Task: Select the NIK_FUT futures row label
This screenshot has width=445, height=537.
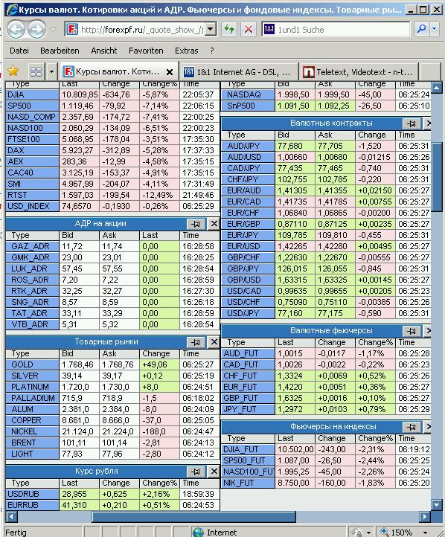Action: click(248, 483)
